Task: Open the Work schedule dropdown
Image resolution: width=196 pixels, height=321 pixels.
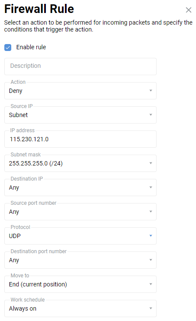Action: pos(80,308)
